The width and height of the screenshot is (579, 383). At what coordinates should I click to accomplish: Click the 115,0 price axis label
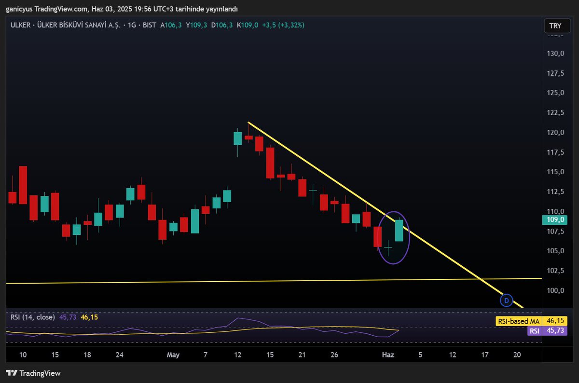point(555,172)
